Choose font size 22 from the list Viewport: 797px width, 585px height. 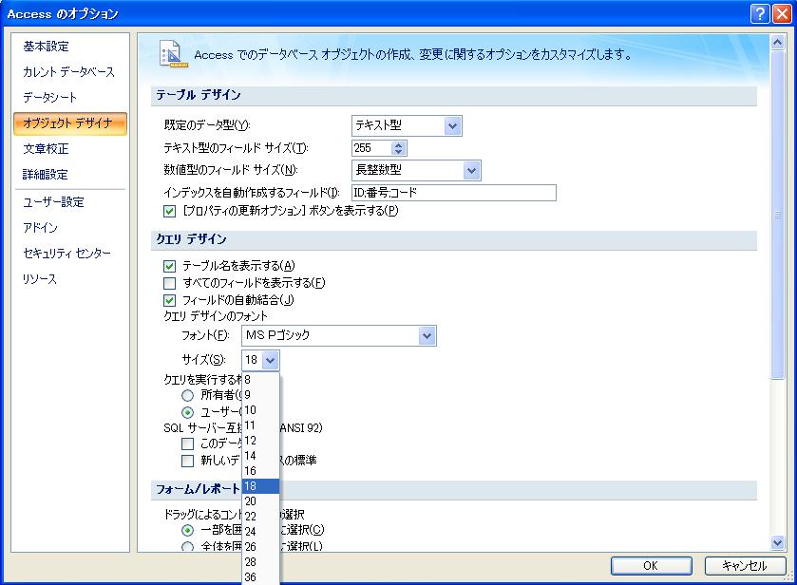(x=260, y=517)
